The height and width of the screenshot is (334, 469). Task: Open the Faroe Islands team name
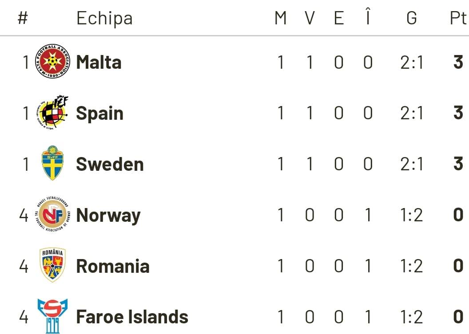132,317
